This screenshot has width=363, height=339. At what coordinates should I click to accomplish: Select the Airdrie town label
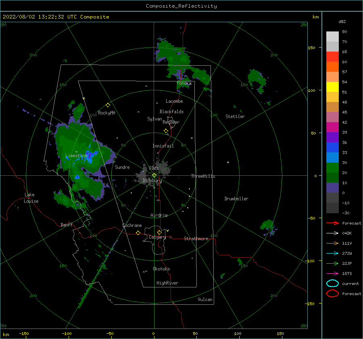point(159,215)
